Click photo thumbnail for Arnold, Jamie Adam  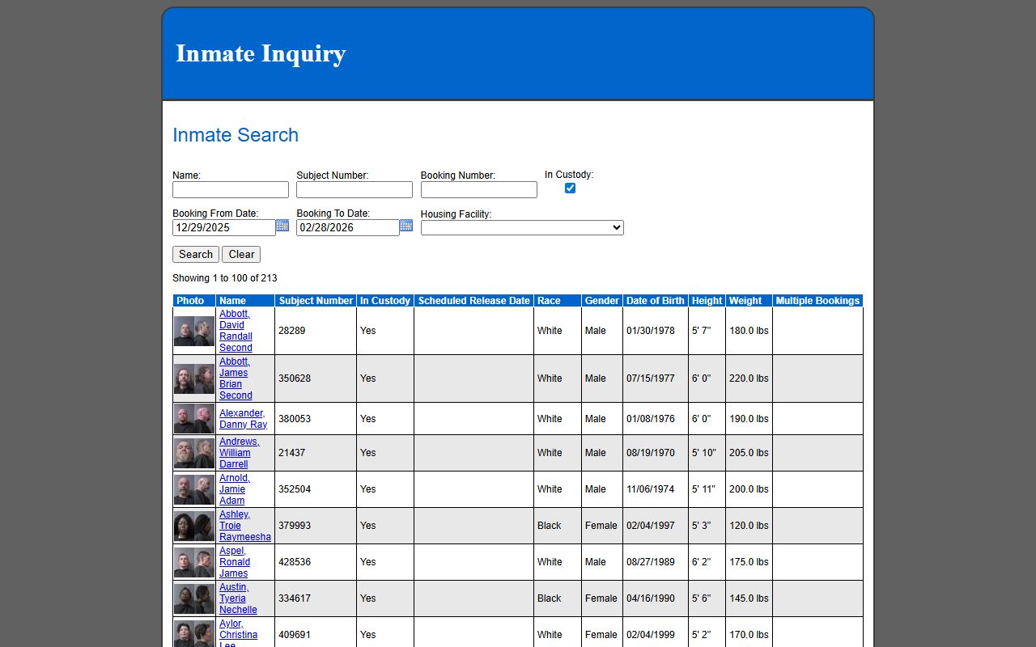tap(194, 489)
